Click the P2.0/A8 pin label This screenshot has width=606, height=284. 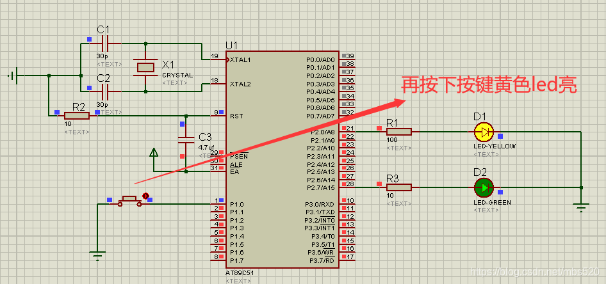[323, 132]
